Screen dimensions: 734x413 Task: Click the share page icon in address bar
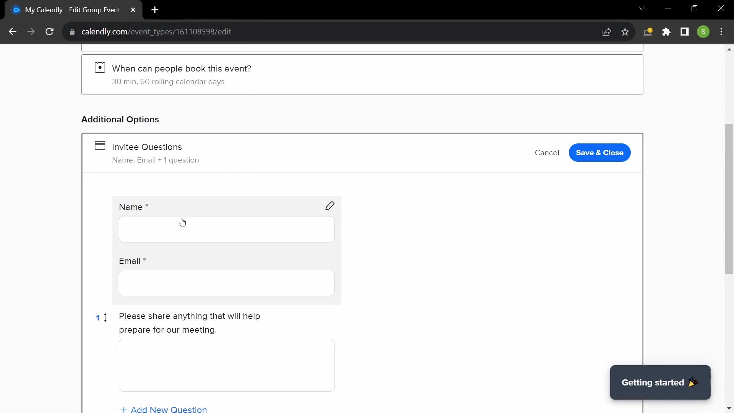tap(607, 31)
